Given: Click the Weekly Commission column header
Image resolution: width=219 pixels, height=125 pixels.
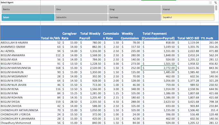Looking at the screenshot, I should [131, 33].
